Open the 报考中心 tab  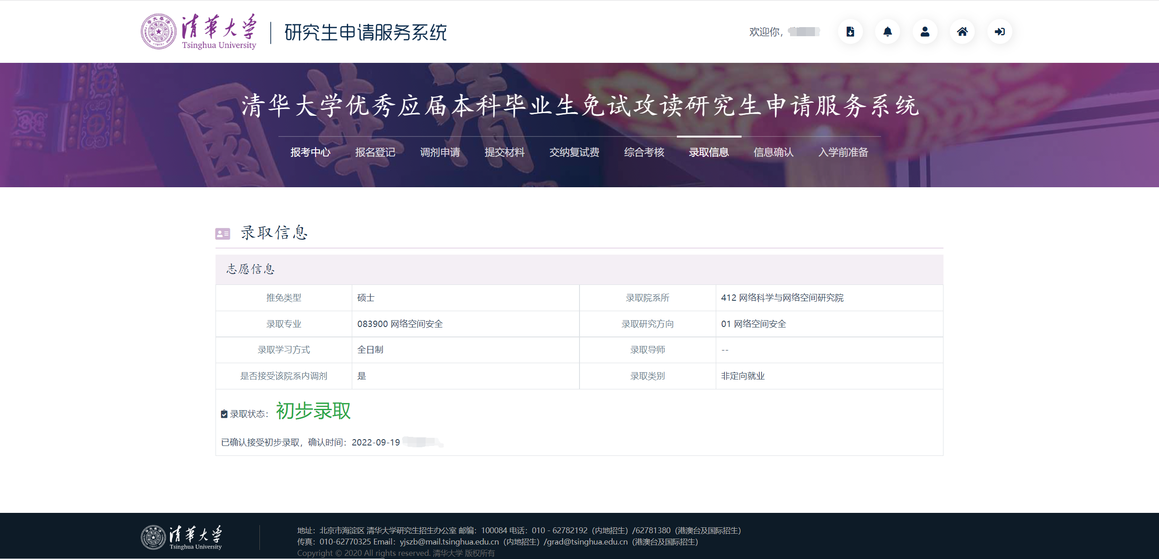(310, 152)
